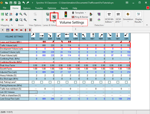Open HCM 2010 dropdown
150x114 pixels.
click(118, 17)
